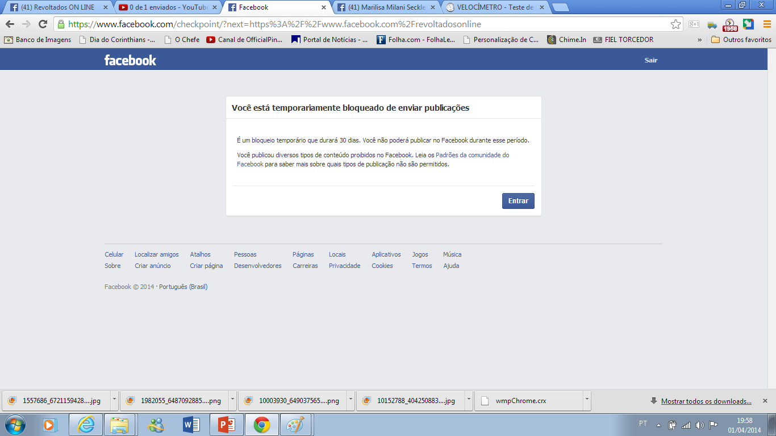
Task: Show hidden tray icons arrow
Action: click(658, 425)
